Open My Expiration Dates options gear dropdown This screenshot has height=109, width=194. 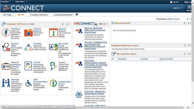189,54
